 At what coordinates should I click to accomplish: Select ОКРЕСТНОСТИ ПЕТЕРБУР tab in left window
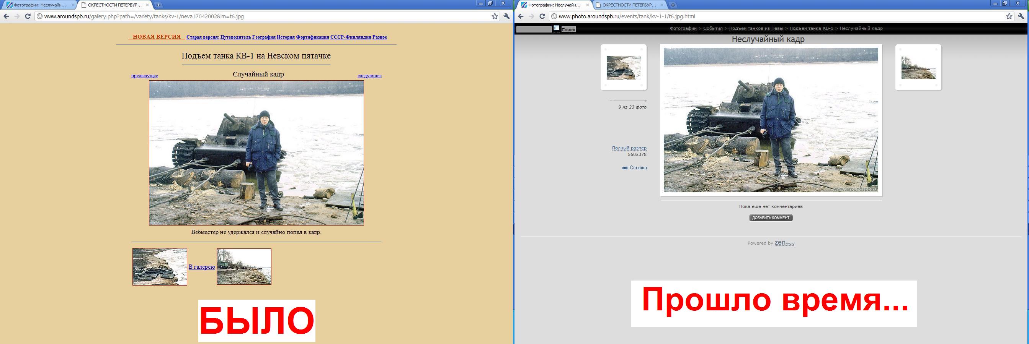click(115, 5)
